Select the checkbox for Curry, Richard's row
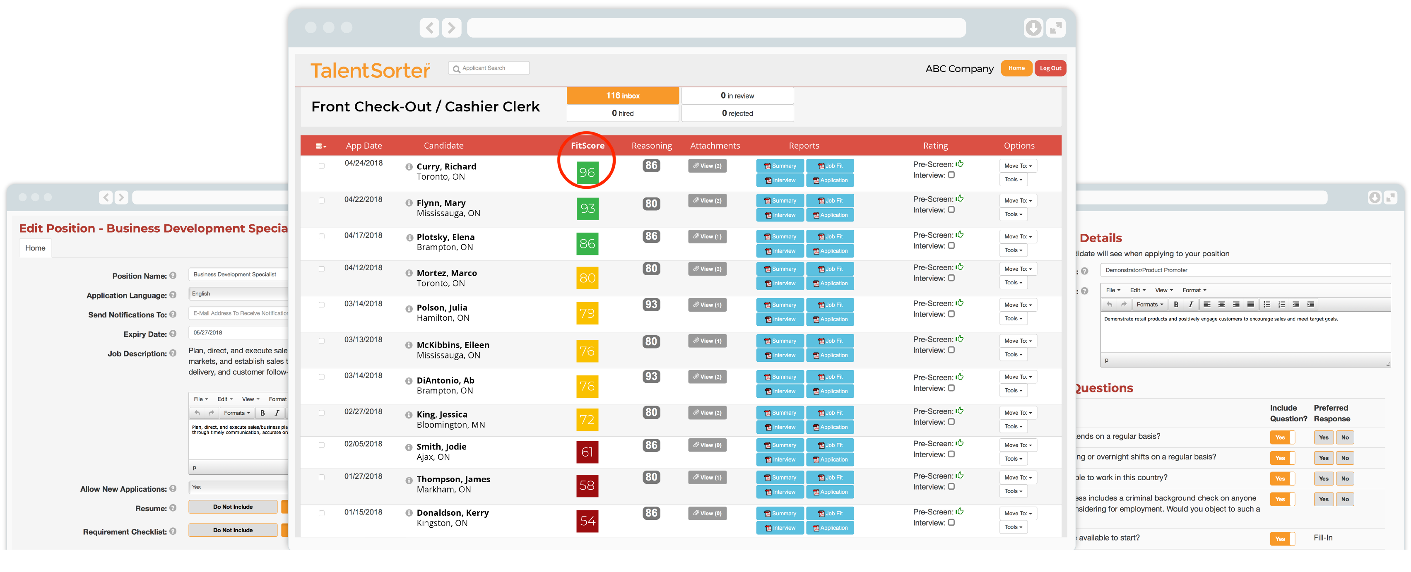Image resolution: width=1411 pixels, height=572 pixels. (x=322, y=166)
